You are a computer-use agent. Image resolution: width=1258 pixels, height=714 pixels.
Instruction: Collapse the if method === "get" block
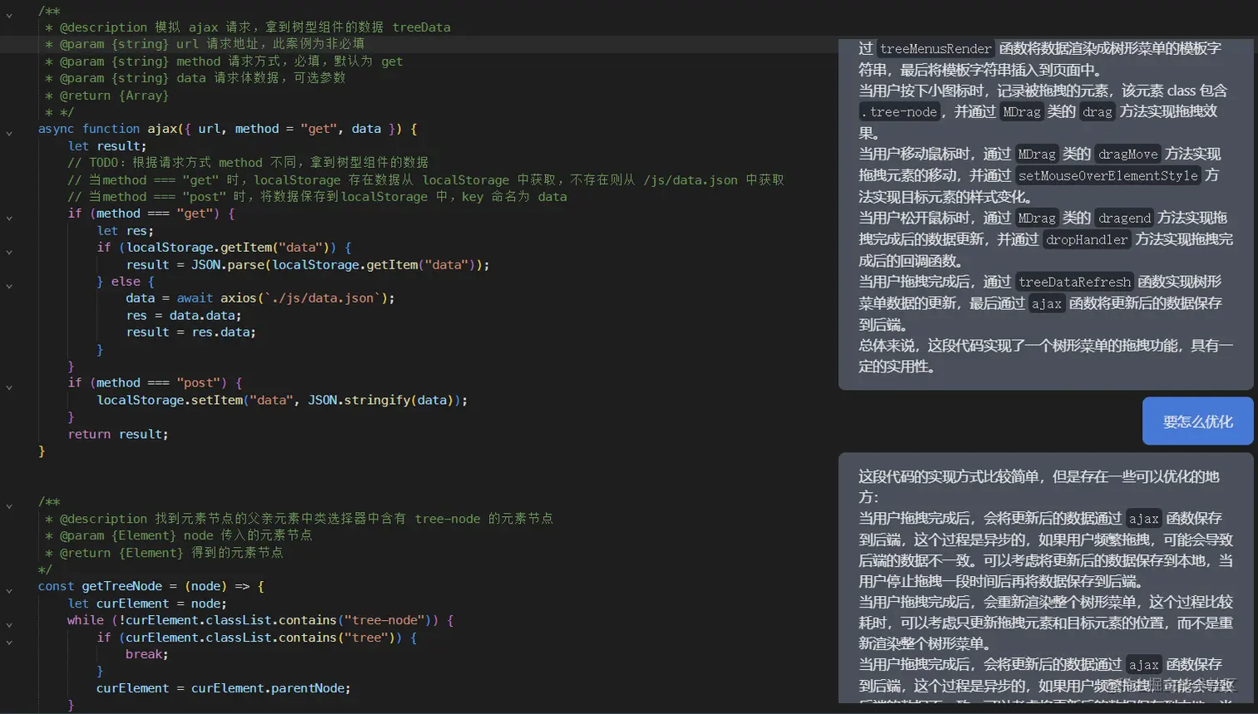coord(9,218)
